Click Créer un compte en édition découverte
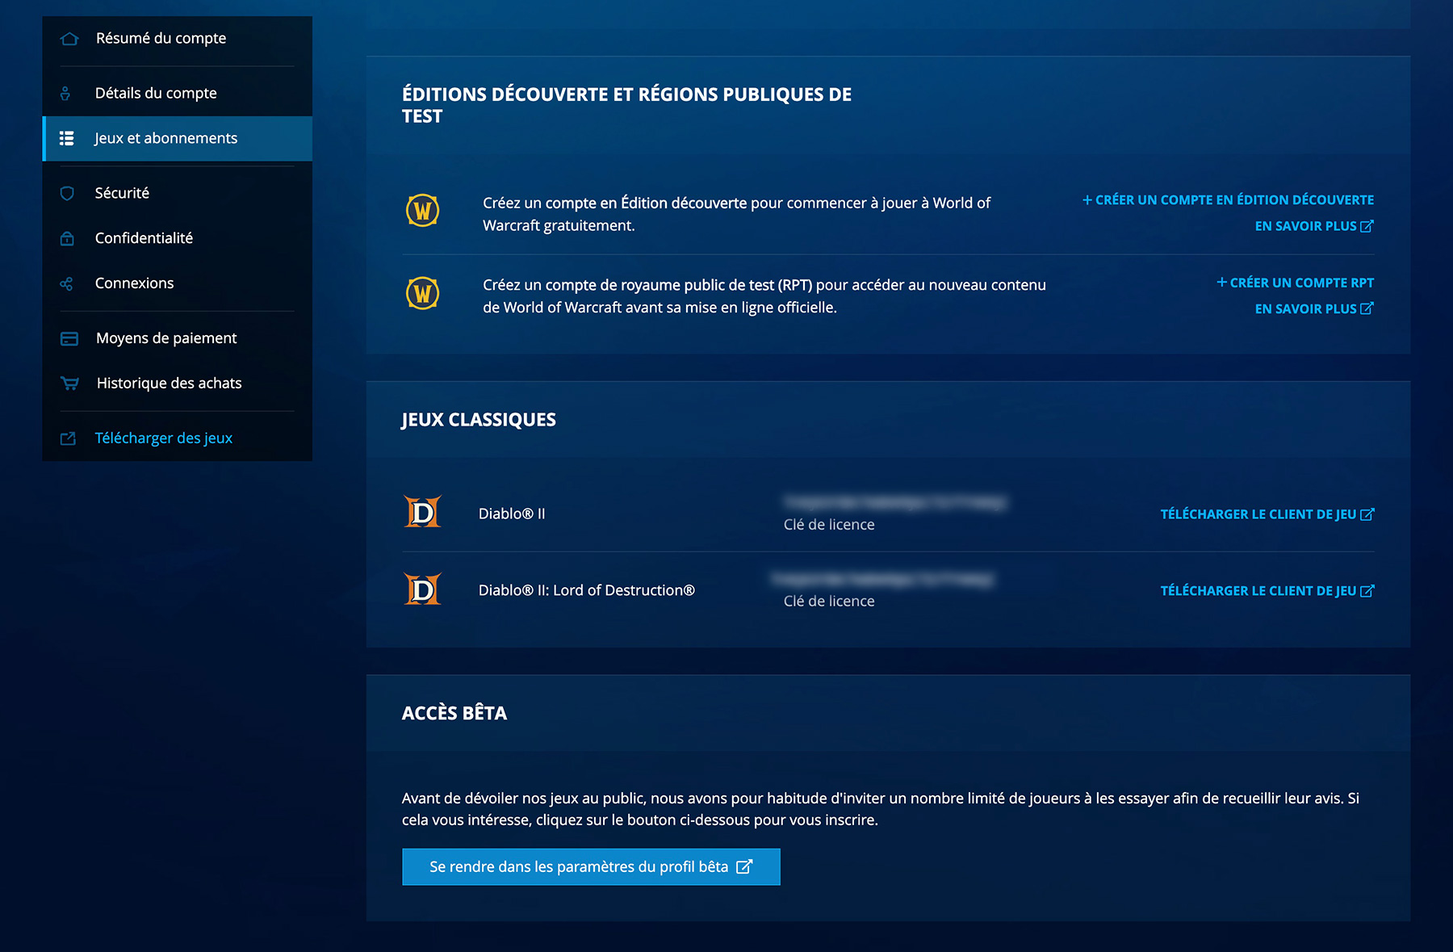This screenshot has width=1453, height=952. click(1228, 199)
